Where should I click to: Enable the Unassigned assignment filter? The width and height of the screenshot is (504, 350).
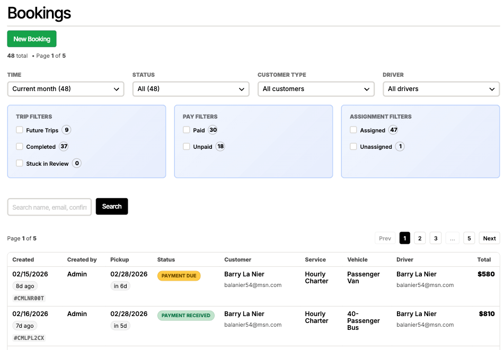point(353,146)
